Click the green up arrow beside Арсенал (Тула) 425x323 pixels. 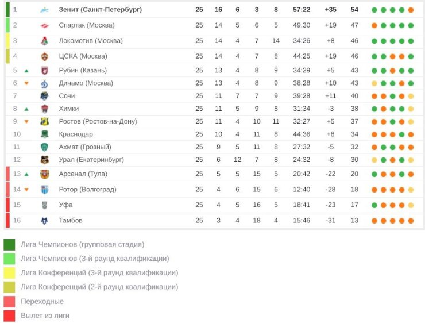26,174
